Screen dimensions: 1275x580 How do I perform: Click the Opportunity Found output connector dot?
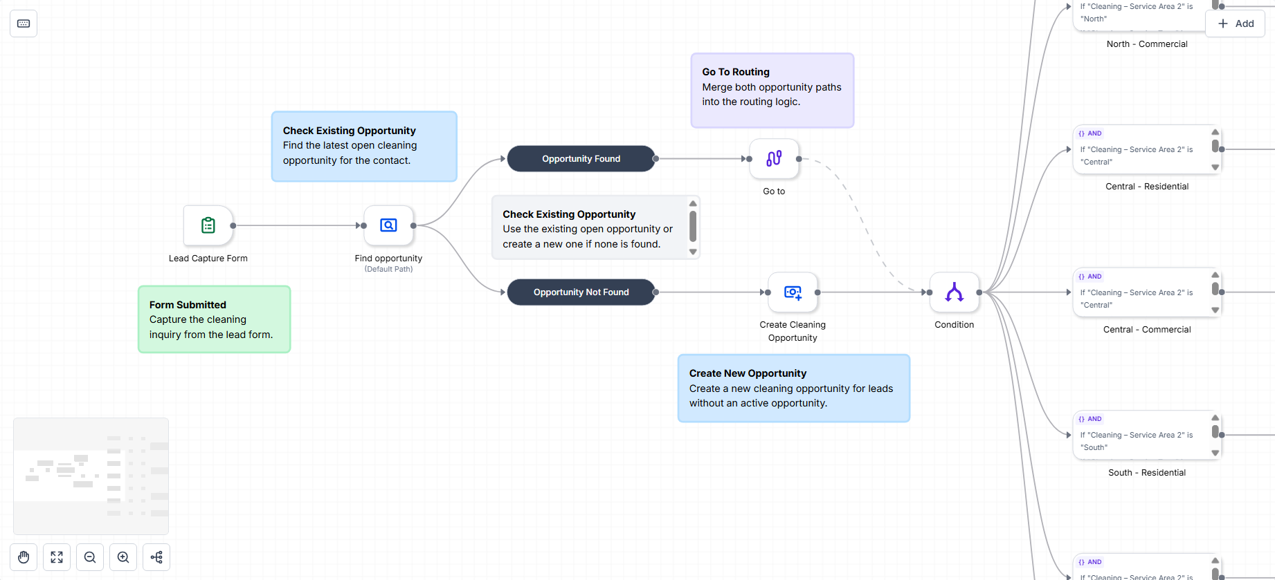point(655,159)
